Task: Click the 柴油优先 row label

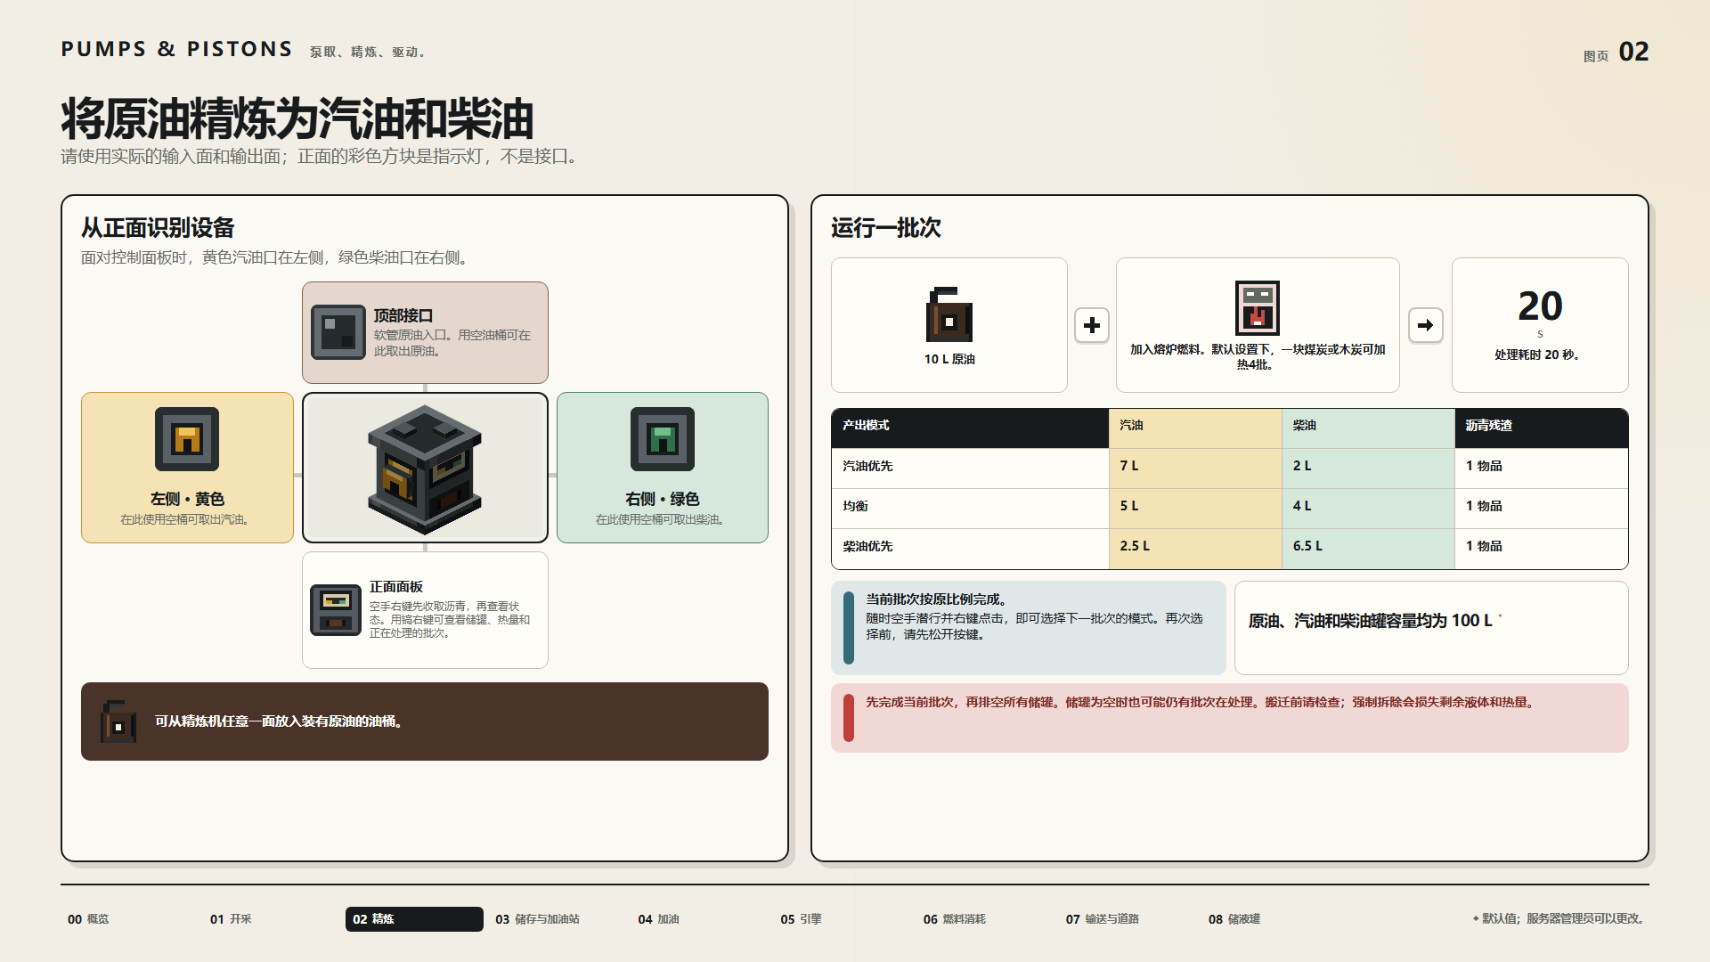Action: click(867, 546)
